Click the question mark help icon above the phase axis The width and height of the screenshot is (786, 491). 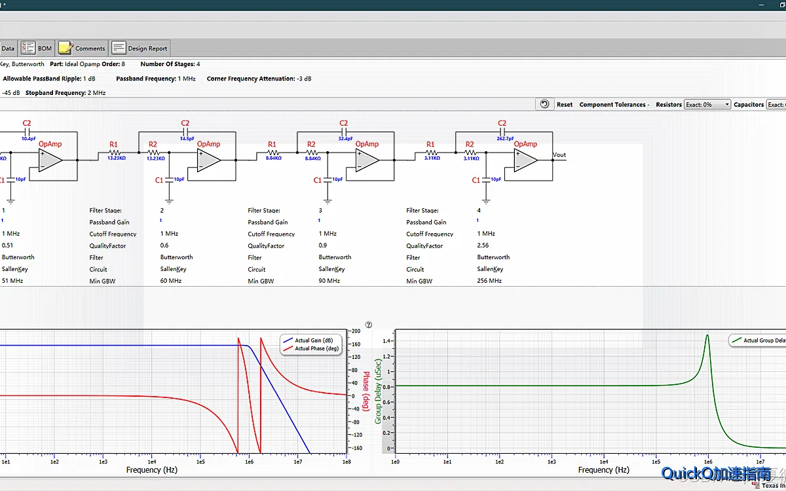tap(369, 325)
